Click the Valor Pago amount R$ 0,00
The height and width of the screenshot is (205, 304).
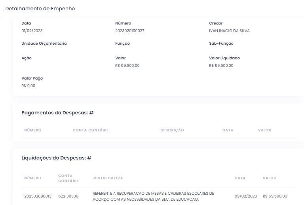[x=28, y=85]
